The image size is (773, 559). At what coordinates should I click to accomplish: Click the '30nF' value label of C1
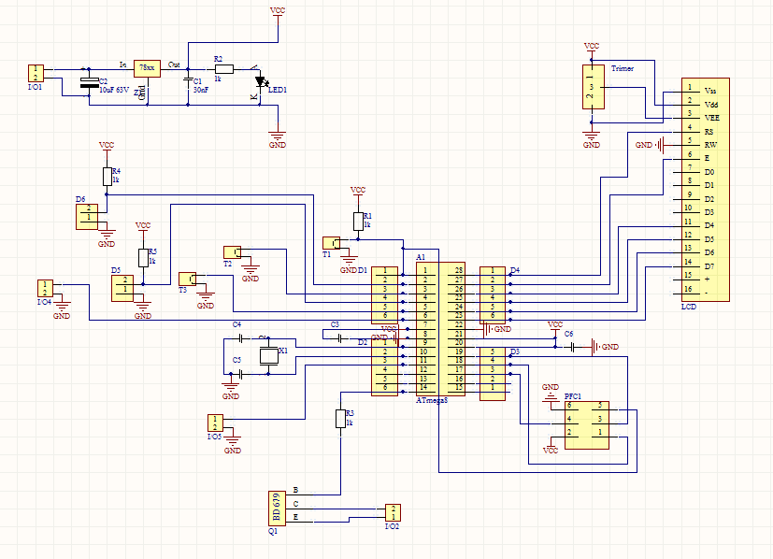tap(200, 91)
